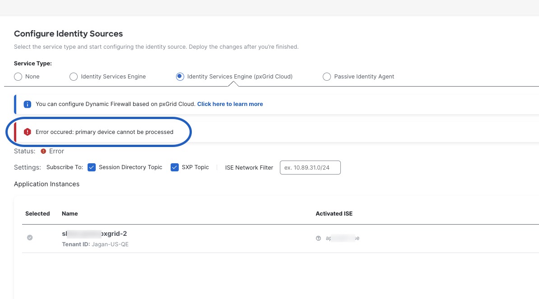
Task: Click the Selected column header
Action: pyautogui.click(x=37, y=214)
